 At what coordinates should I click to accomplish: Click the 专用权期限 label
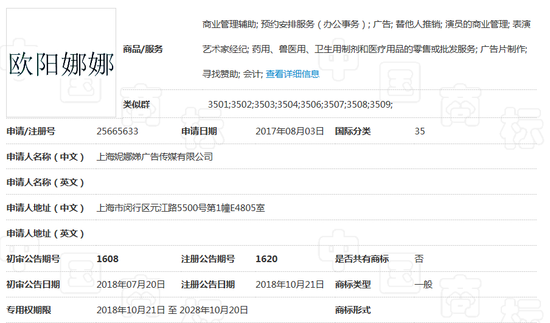29,310
